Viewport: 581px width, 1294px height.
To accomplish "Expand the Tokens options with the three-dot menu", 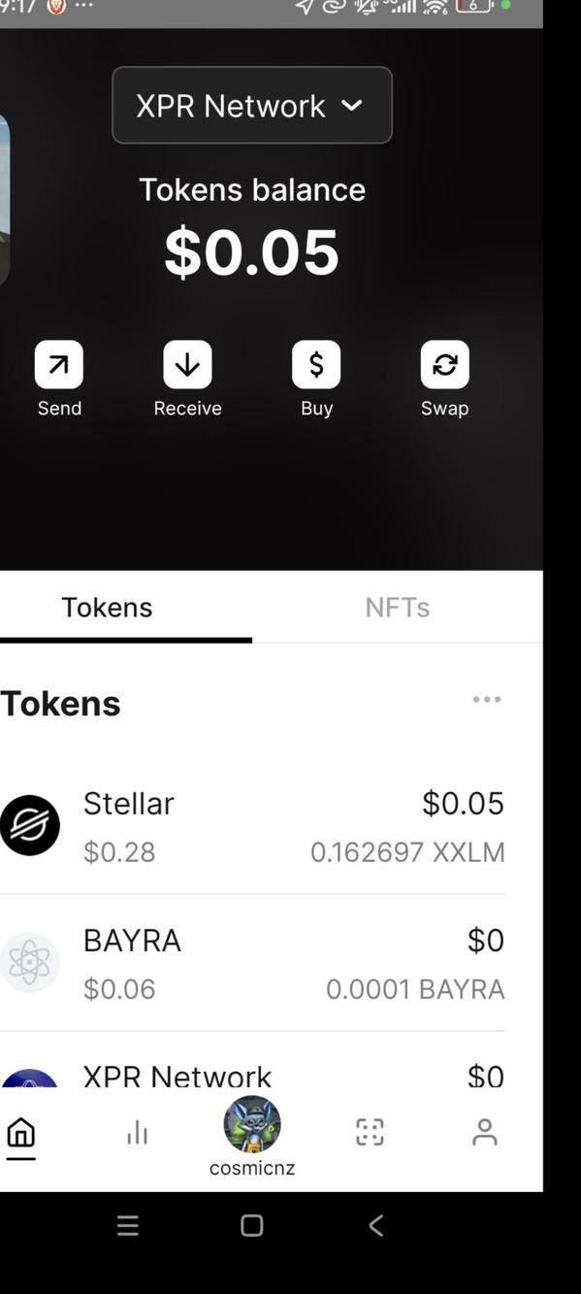I will [486, 699].
